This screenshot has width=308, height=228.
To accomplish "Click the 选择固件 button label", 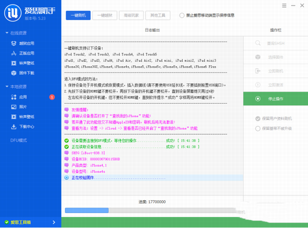I will tap(276, 57).
